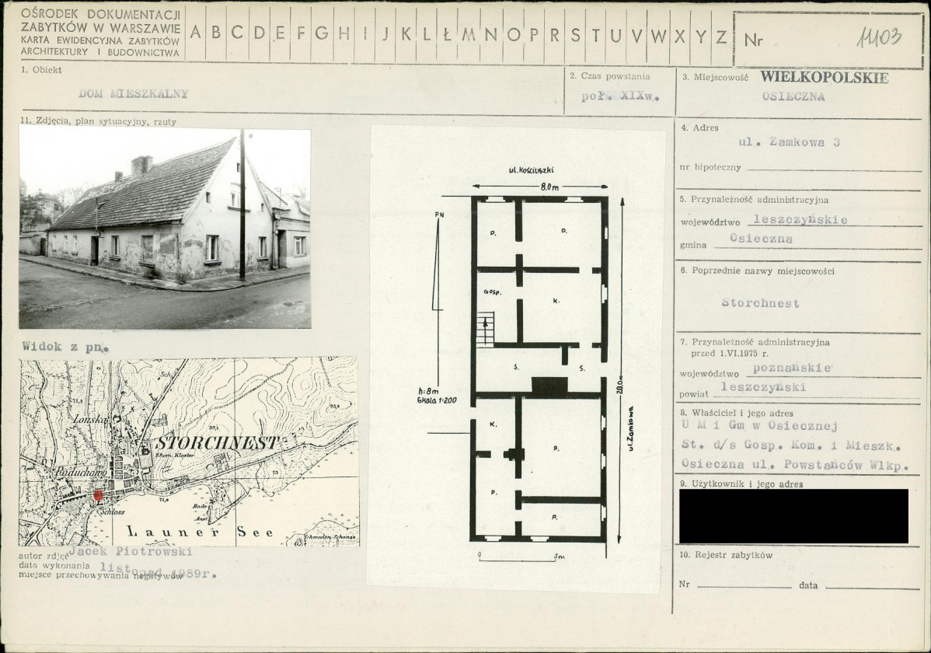The height and width of the screenshot is (653, 931).
Task: Select letter Z in the alphabet index
Action: point(721,37)
